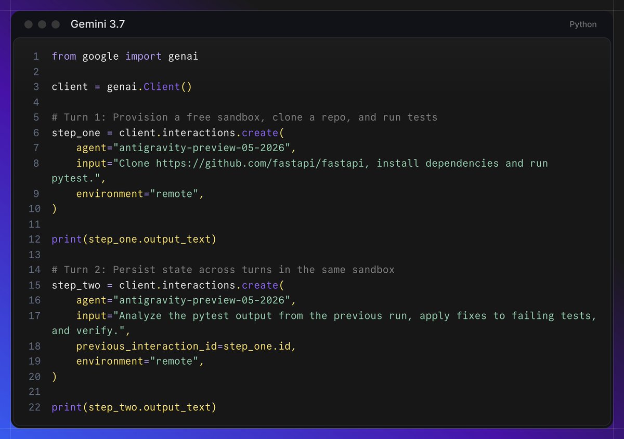Click "print(step_one.output_text)" line

[x=134, y=240]
